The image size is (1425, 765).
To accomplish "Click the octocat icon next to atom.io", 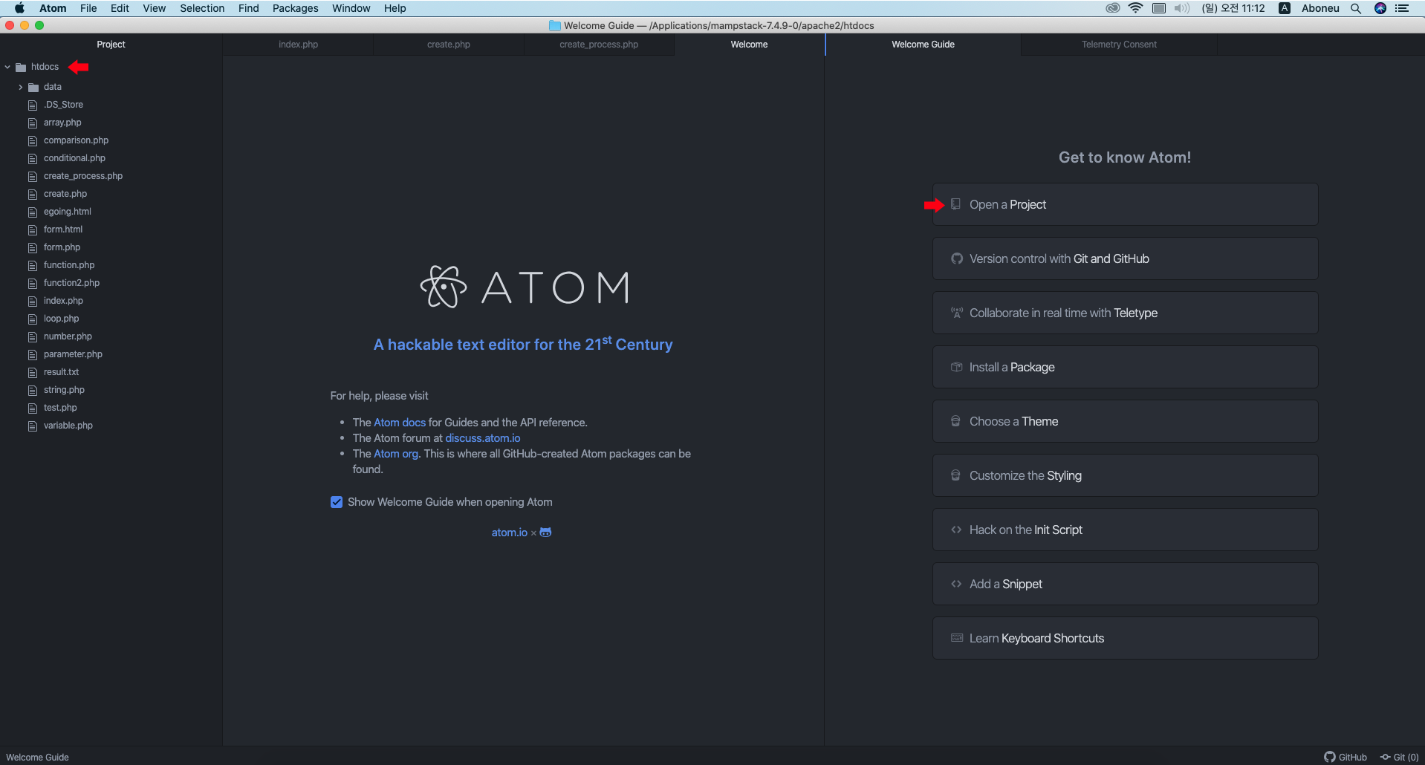I will tap(545, 533).
